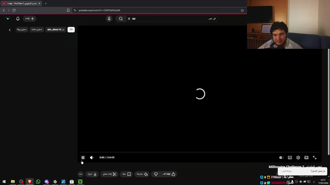This screenshot has width=330, height=185.
Task: Open the create (إنشاء) plus button
Action: (x=30, y=18)
